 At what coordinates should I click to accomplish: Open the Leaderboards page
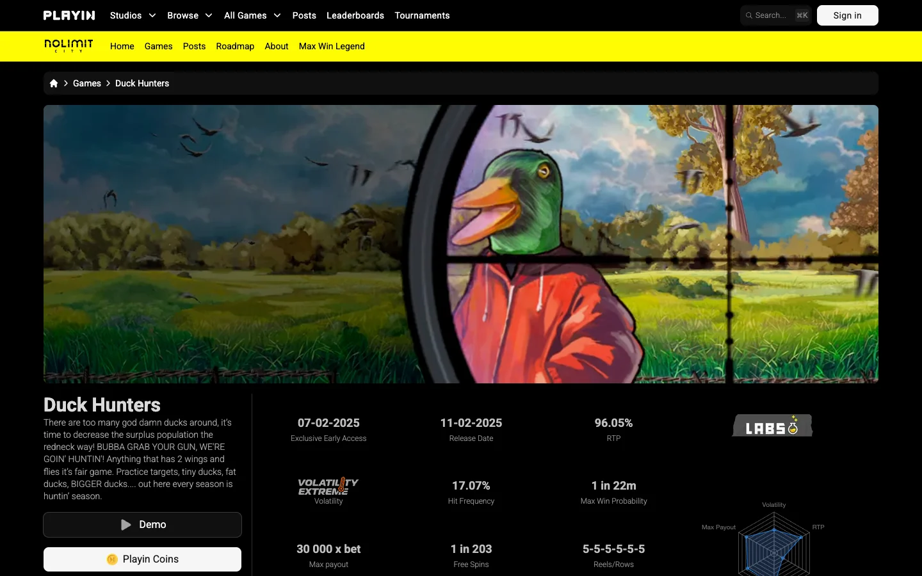pos(355,15)
